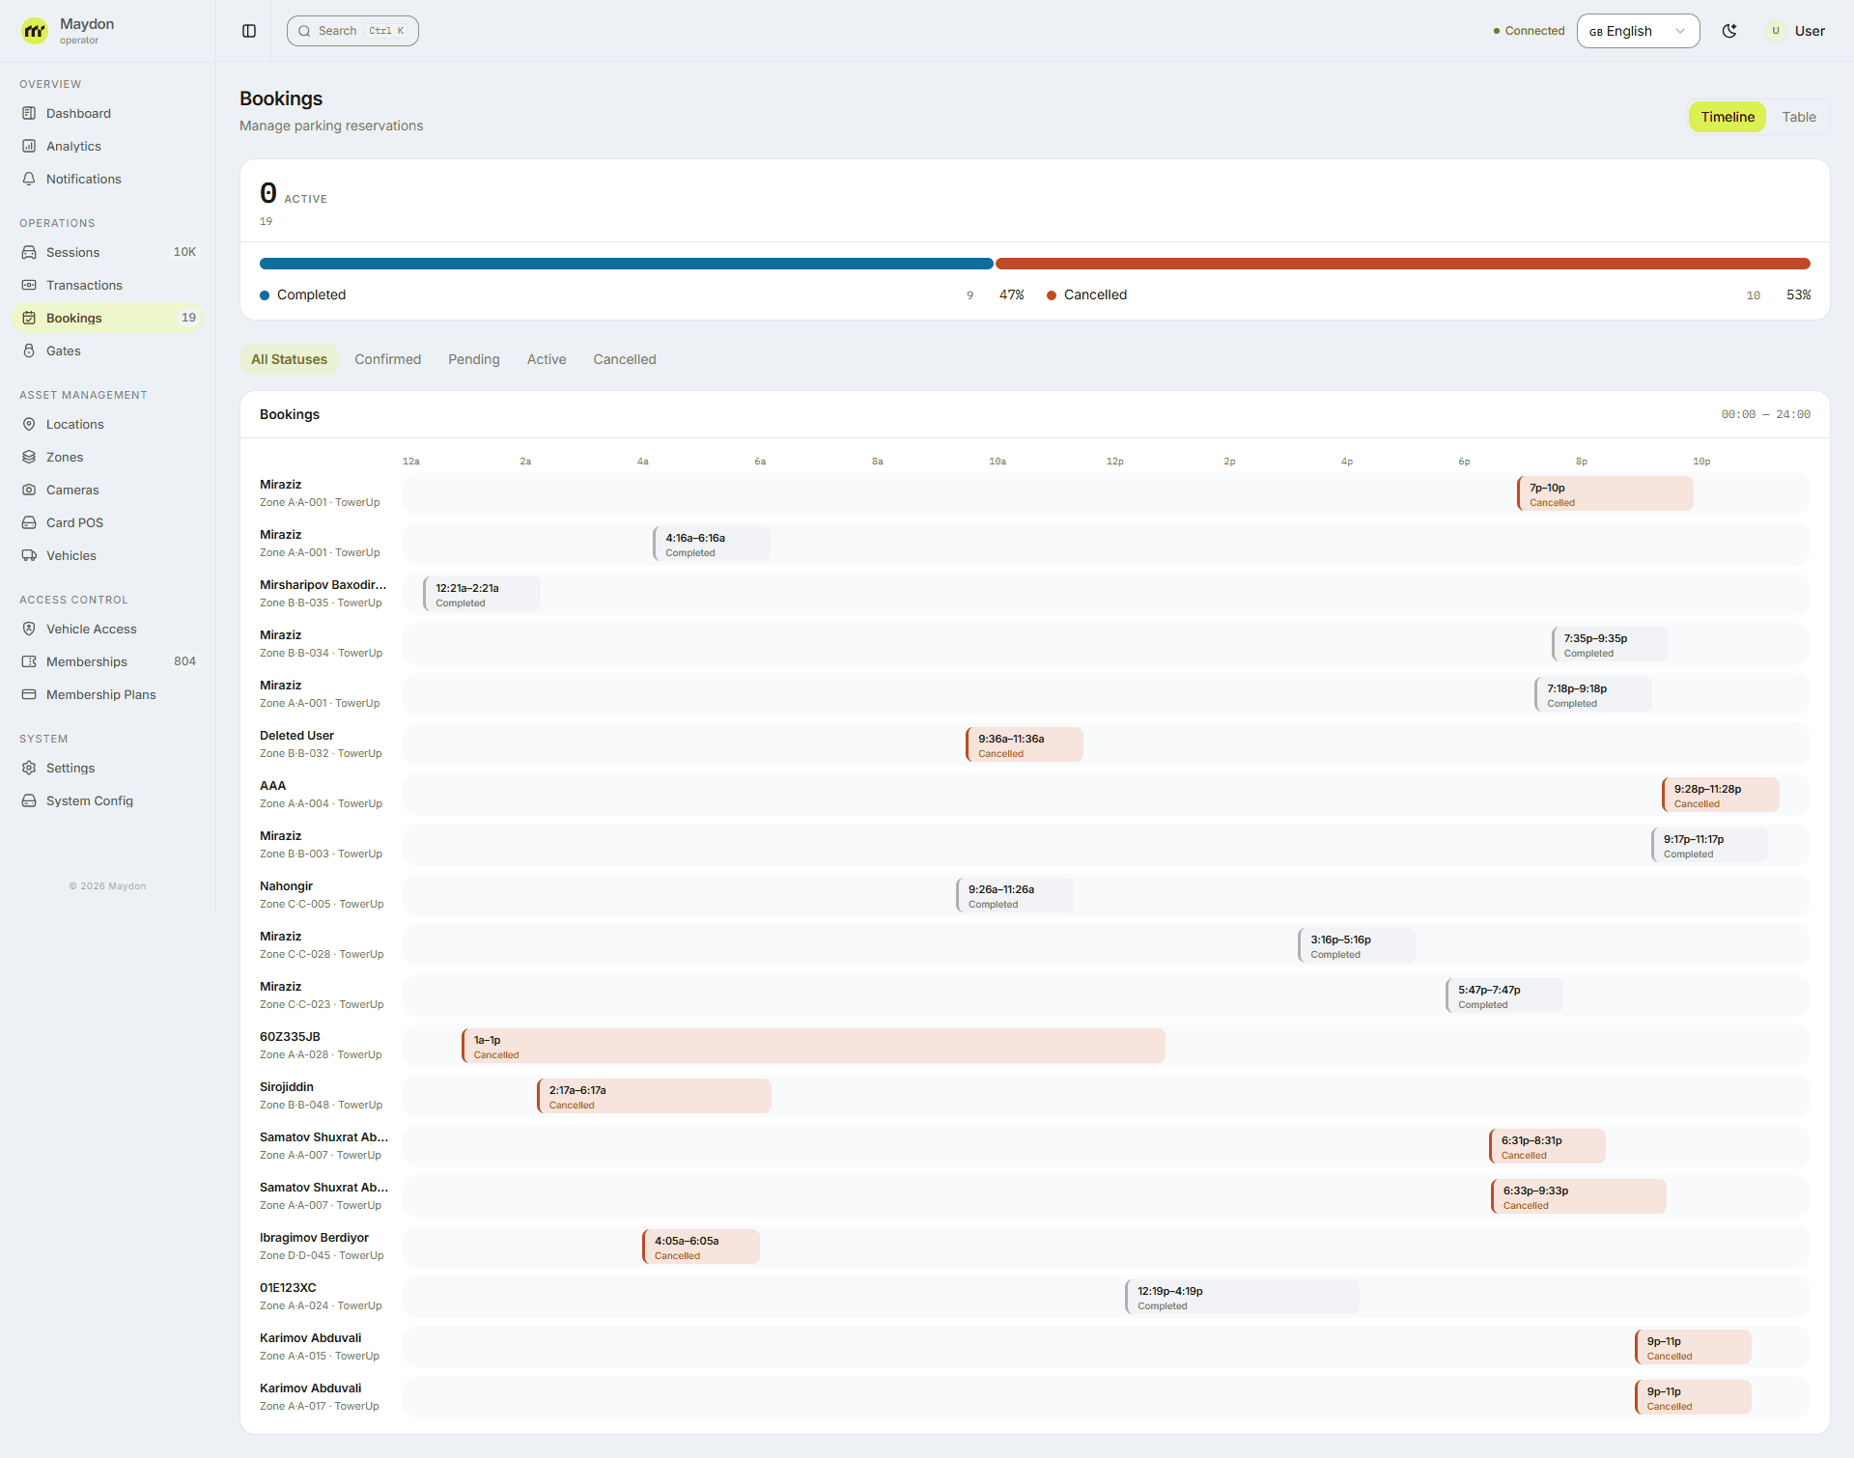
Task: Open the Dashboard sidebar icon
Action: point(29,113)
